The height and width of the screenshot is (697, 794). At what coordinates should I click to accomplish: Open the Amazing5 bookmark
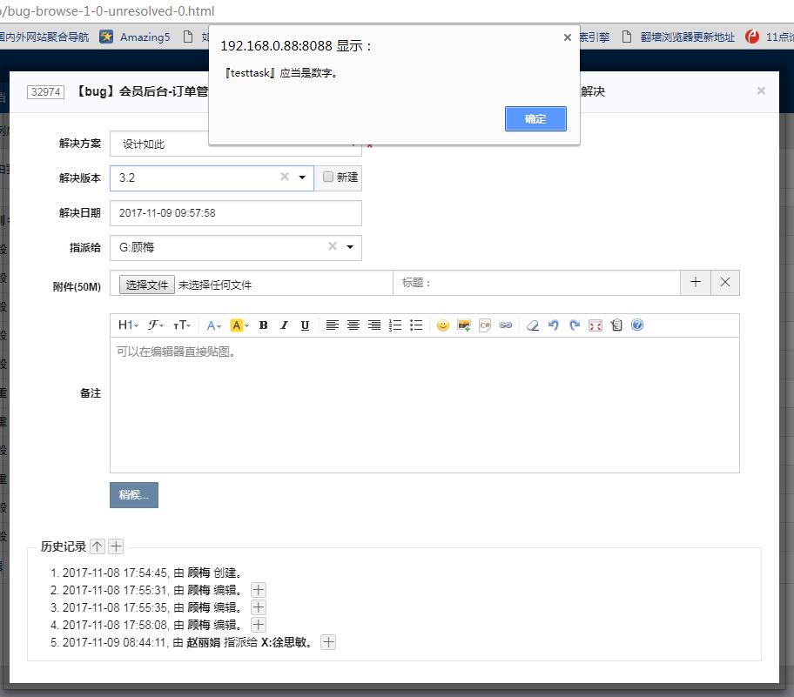pyautogui.click(x=135, y=37)
